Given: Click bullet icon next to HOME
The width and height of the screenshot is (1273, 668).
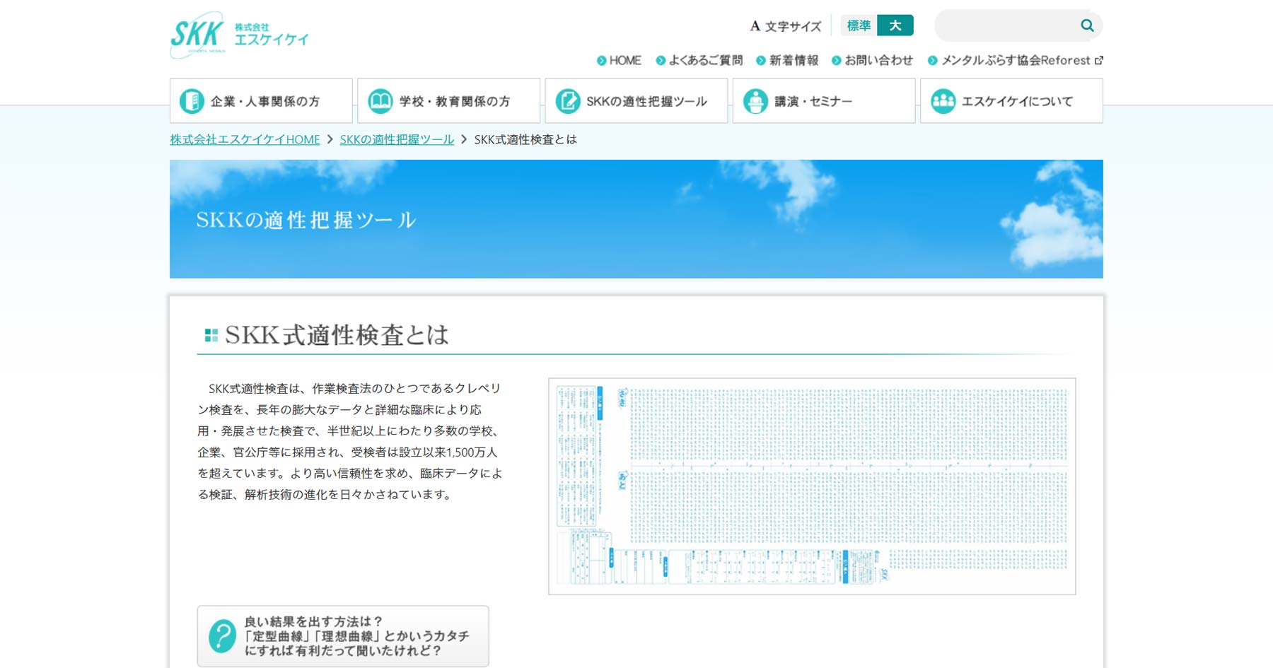Looking at the screenshot, I should tap(602, 61).
